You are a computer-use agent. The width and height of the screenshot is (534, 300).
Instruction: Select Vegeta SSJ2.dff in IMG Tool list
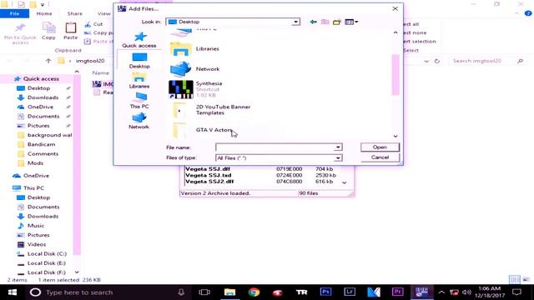[x=209, y=182]
